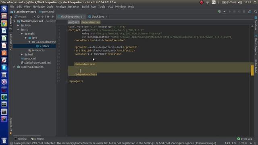Collapse the src folder
Image resolution: width=258 pixels, height=145 pixels.
point(18,29)
